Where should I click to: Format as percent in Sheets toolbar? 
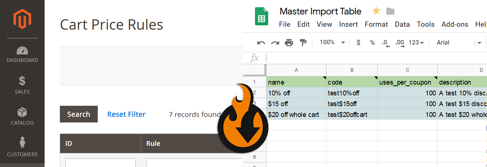pyautogui.click(x=372, y=43)
